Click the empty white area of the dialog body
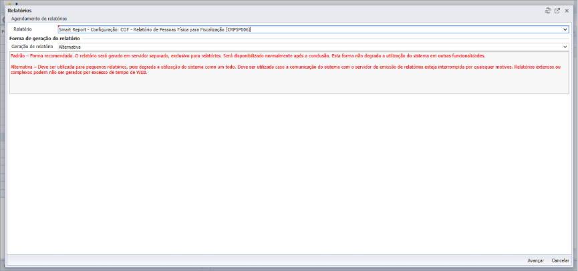The height and width of the screenshot is (271, 578). [x=289, y=173]
